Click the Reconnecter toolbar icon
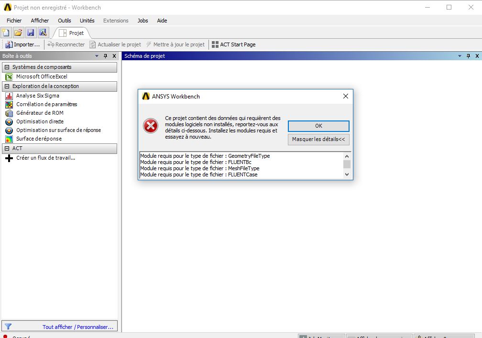Viewport: 482px width, 338px height. click(x=51, y=44)
